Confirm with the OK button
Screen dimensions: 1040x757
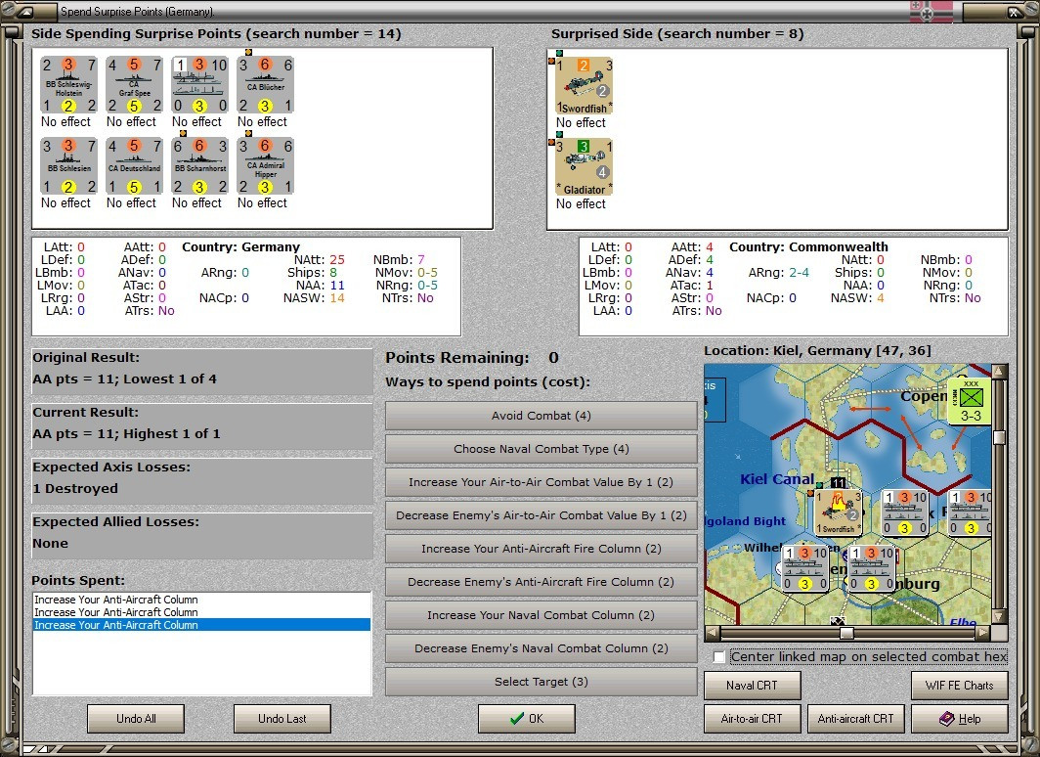527,719
